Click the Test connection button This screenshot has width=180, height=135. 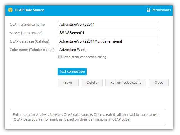pos(72,72)
